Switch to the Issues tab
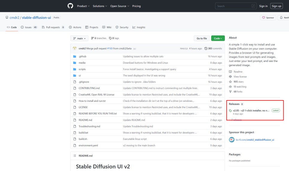This screenshot has width=289, height=171. [29, 27]
